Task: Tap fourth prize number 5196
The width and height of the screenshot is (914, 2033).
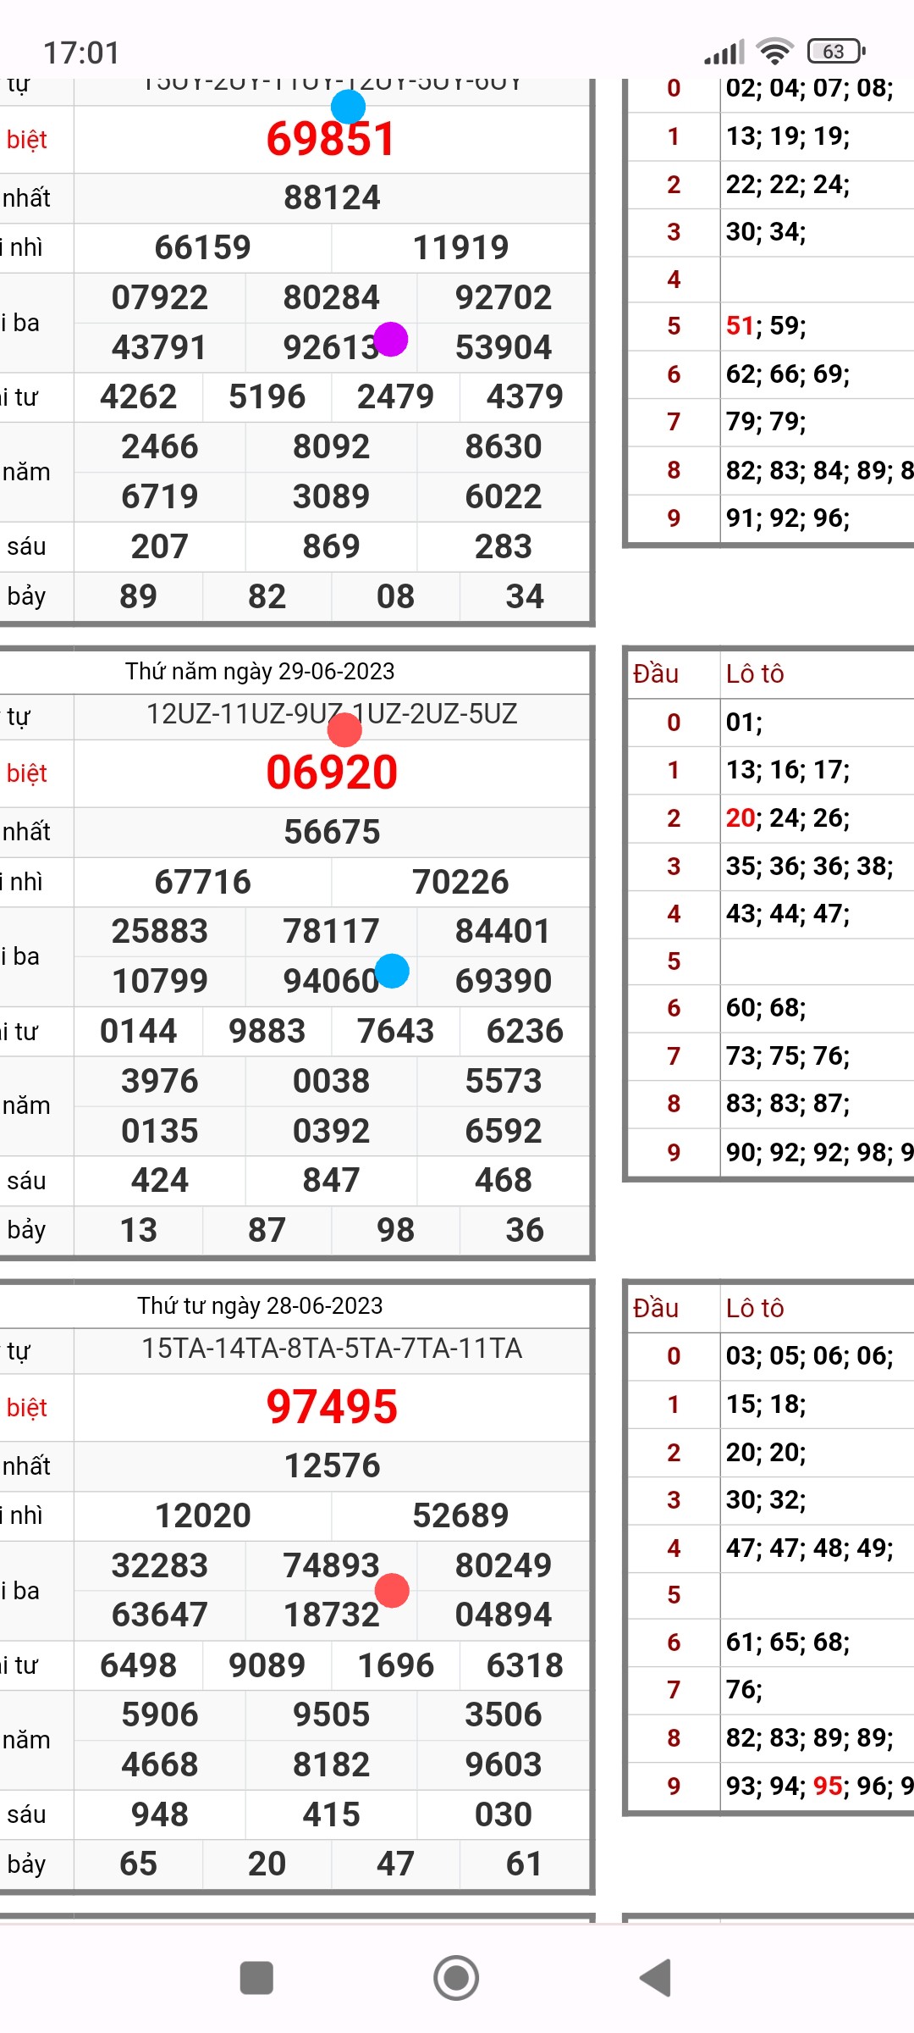Action: coord(267,397)
